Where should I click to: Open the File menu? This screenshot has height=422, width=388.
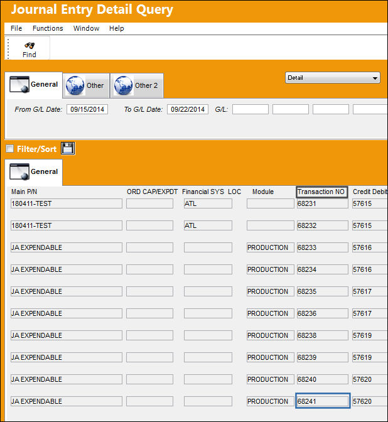[x=16, y=28]
